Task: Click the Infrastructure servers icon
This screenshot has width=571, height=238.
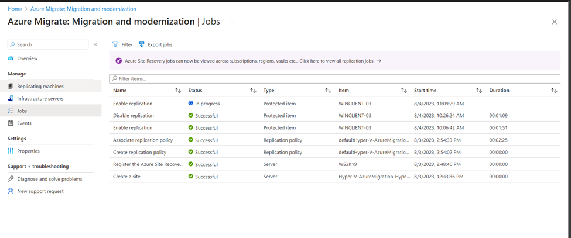Action: pyautogui.click(x=11, y=99)
